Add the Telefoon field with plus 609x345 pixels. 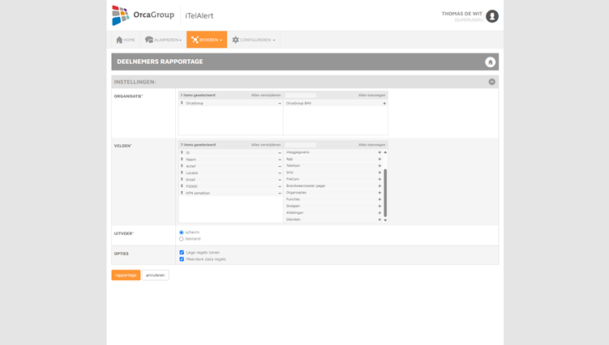pos(380,166)
